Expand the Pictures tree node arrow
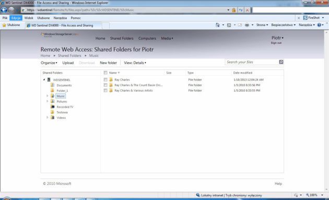The image size is (329, 200). (x=47, y=101)
